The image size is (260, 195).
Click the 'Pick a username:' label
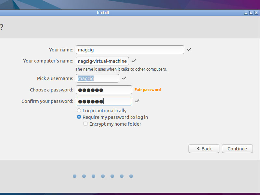click(x=55, y=78)
